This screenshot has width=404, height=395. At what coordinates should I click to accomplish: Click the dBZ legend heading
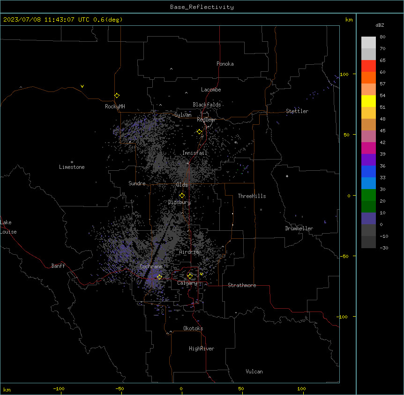point(380,25)
